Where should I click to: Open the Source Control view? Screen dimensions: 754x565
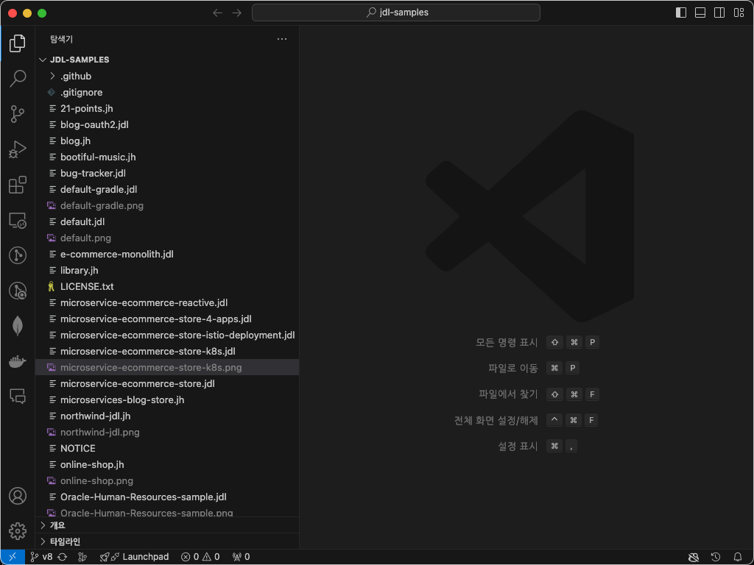point(18,114)
